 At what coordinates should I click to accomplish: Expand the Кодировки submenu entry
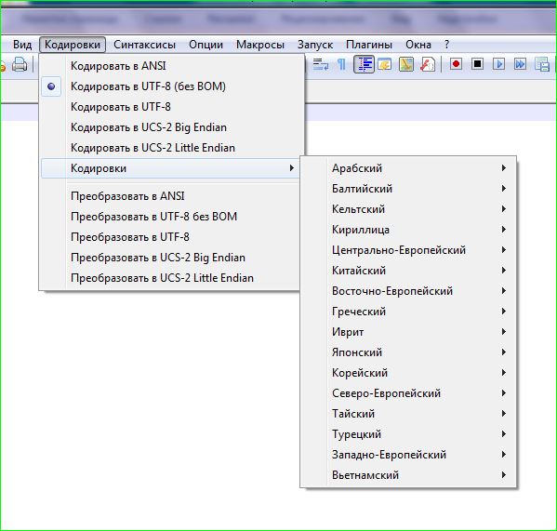coord(169,168)
